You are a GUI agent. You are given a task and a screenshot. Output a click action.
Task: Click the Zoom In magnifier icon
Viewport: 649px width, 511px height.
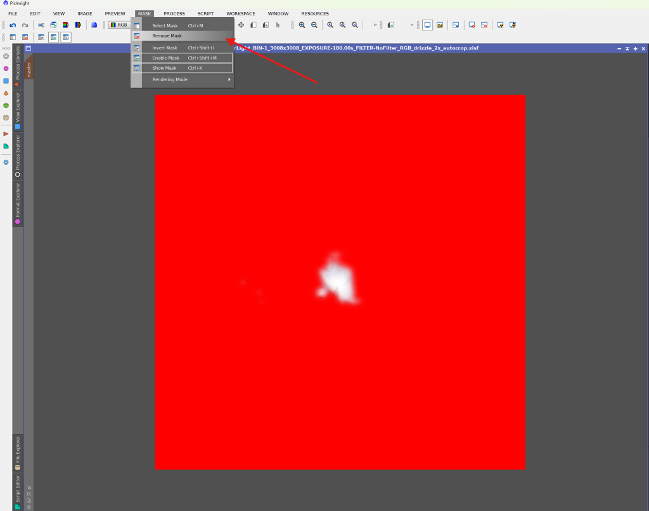click(302, 25)
